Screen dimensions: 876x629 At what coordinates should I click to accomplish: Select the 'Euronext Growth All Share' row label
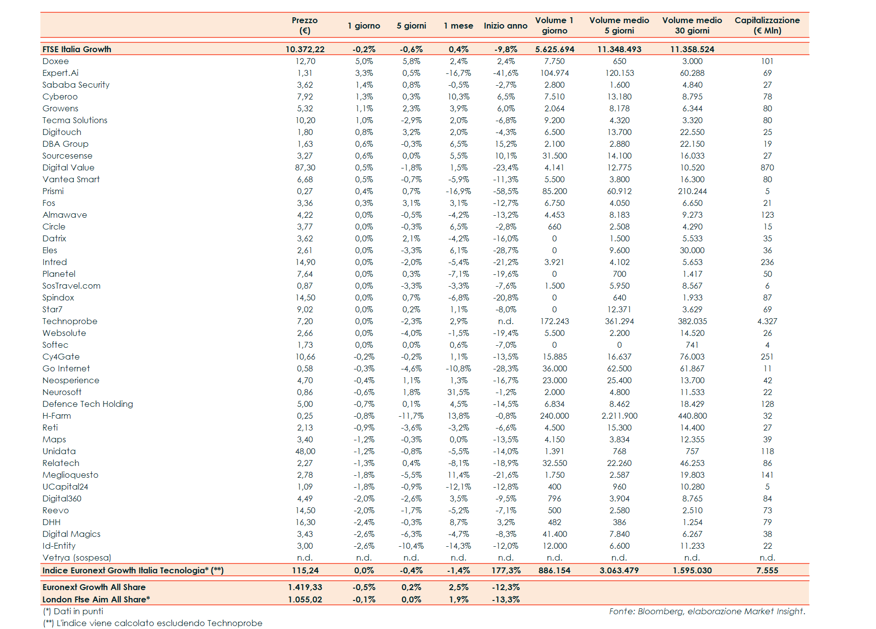[x=94, y=587]
